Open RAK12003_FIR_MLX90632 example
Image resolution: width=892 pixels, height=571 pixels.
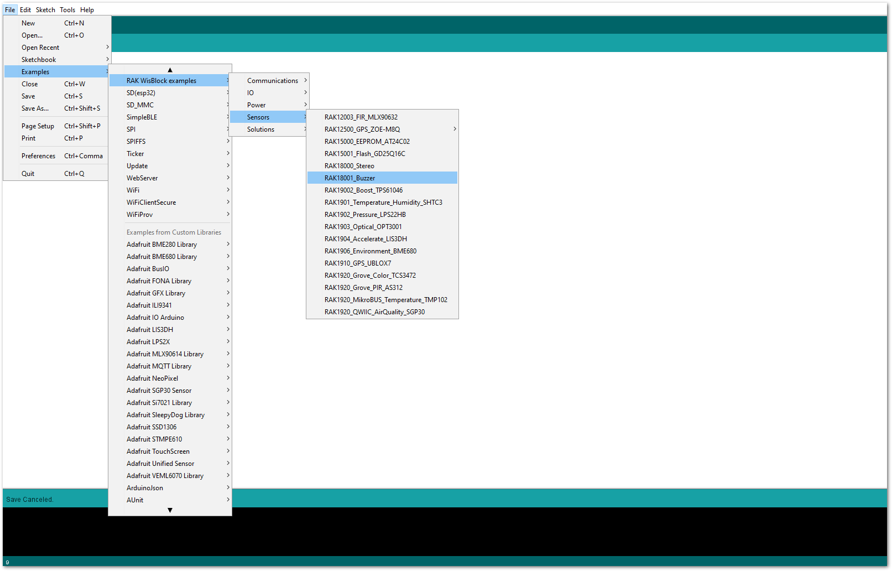(382, 117)
